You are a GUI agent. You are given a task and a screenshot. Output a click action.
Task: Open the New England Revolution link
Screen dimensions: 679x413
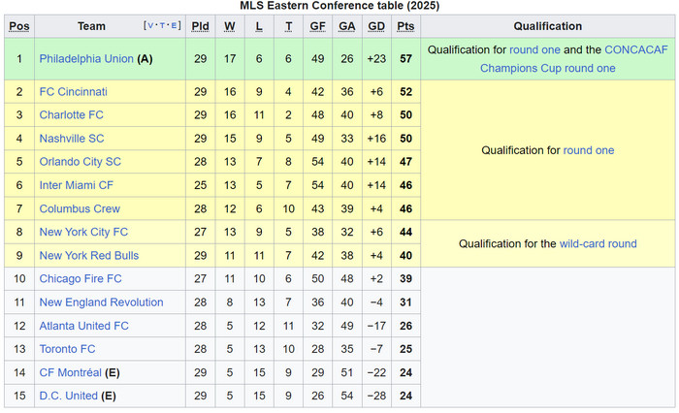coord(101,302)
